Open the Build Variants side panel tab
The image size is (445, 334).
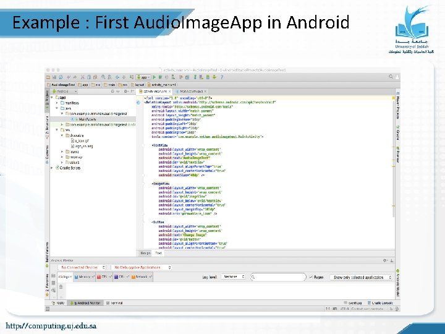pyautogui.click(x=47, y=255)
